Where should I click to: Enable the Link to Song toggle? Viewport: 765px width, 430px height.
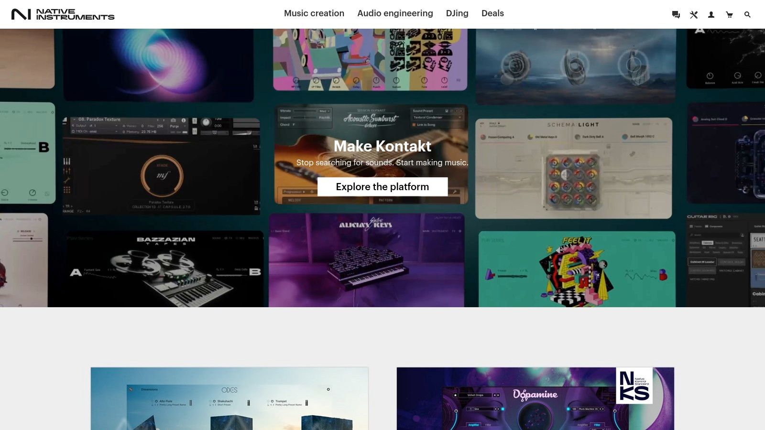[414, 124]
